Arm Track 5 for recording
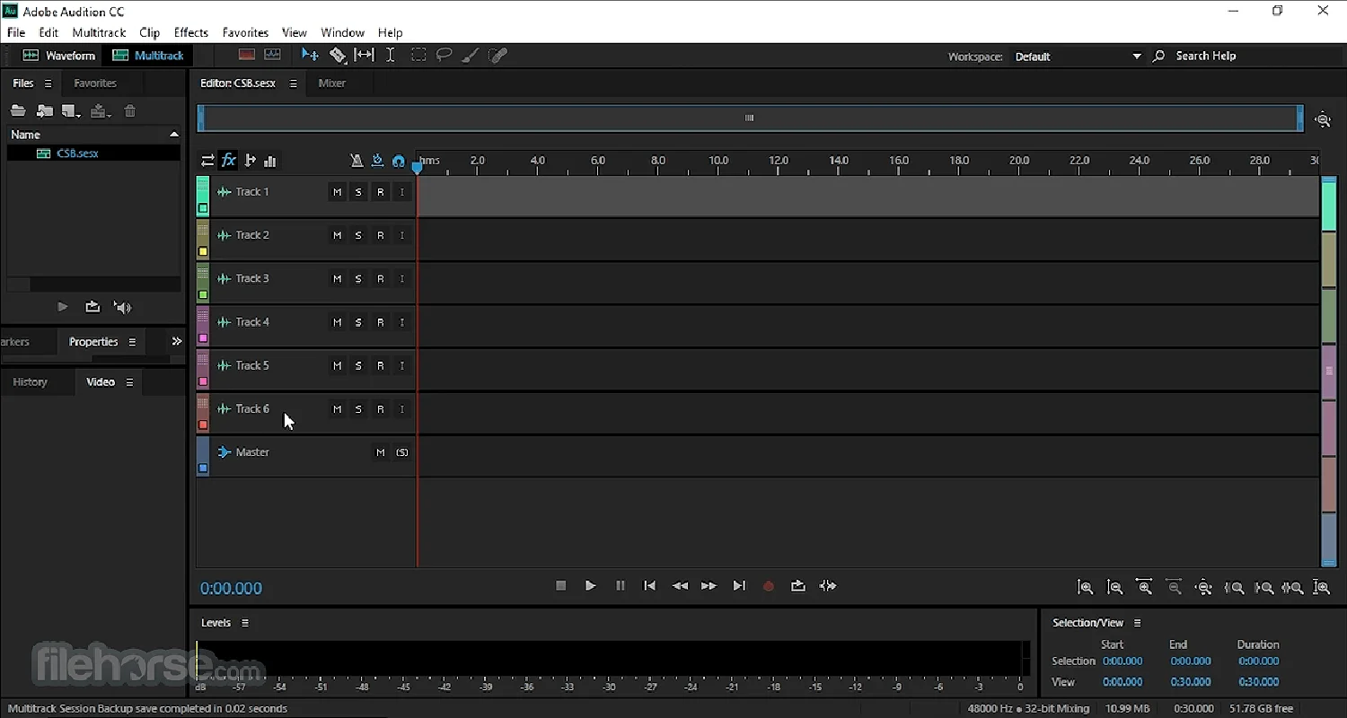The width and height of the screenshot is (1347, 718). pyautogui.click(x=380, y=366)
